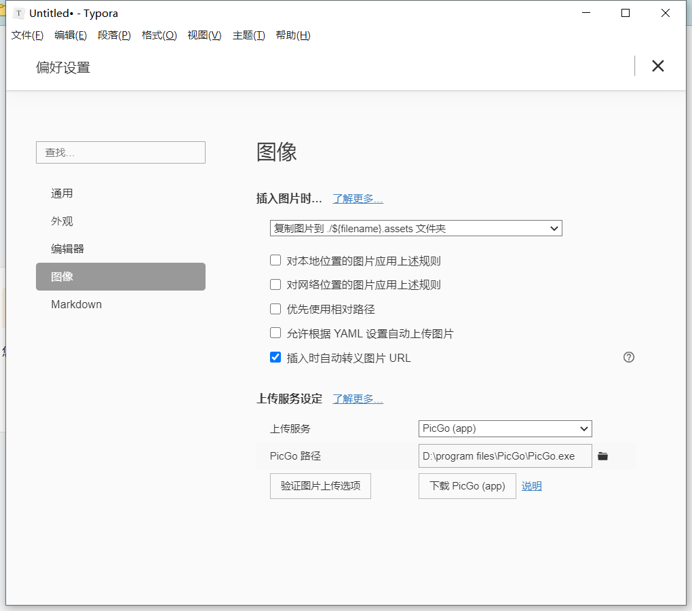This screenshot has height=611, width=692.
Task: Click the help question mark icon
Action: click(628, 357)
